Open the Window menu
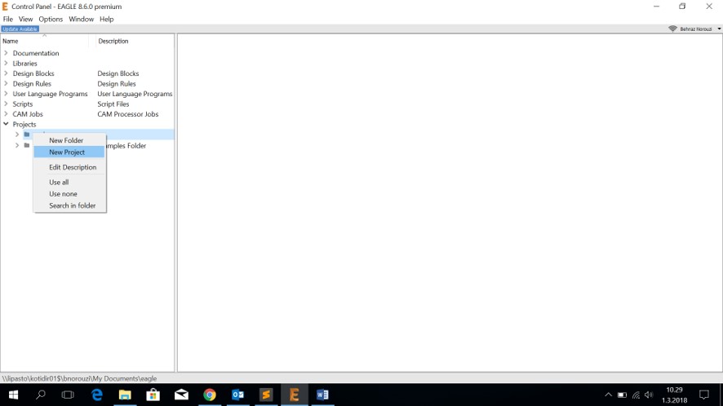 (x=81, y=19)
